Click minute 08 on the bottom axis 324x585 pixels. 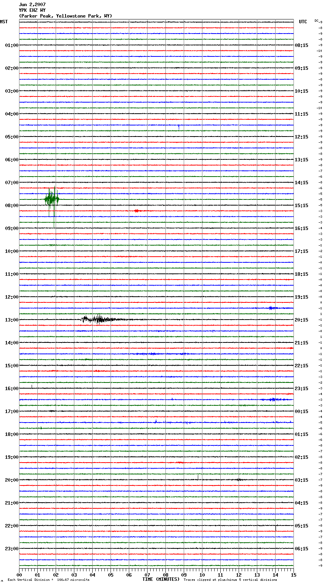(166, 575)
